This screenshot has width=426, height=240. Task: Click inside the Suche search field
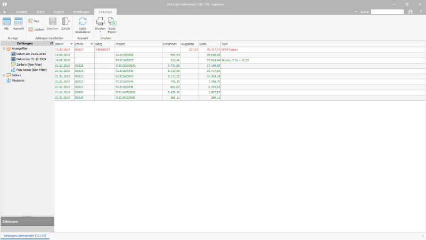(x=388, y=12)
